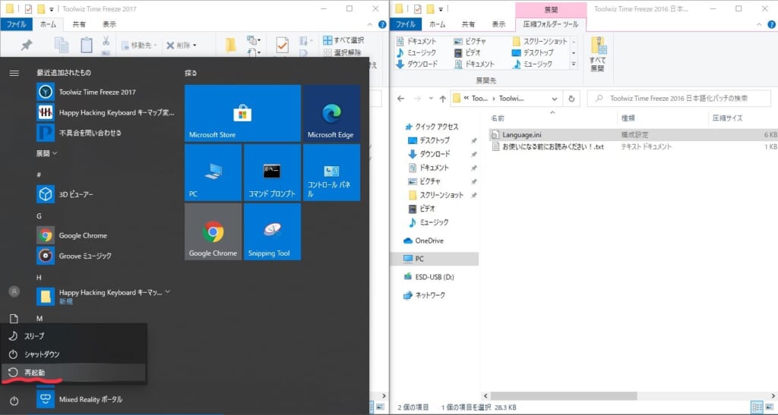Collapse the ribbon in right Explorer window
This screenshot has height=415, width=778.
tap(759, 24)
